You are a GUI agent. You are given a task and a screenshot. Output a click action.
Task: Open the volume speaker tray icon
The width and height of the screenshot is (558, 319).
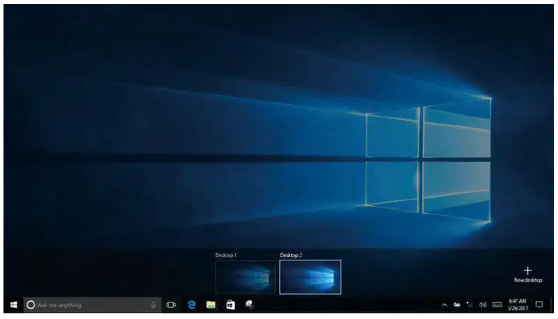tap(482, 305)
